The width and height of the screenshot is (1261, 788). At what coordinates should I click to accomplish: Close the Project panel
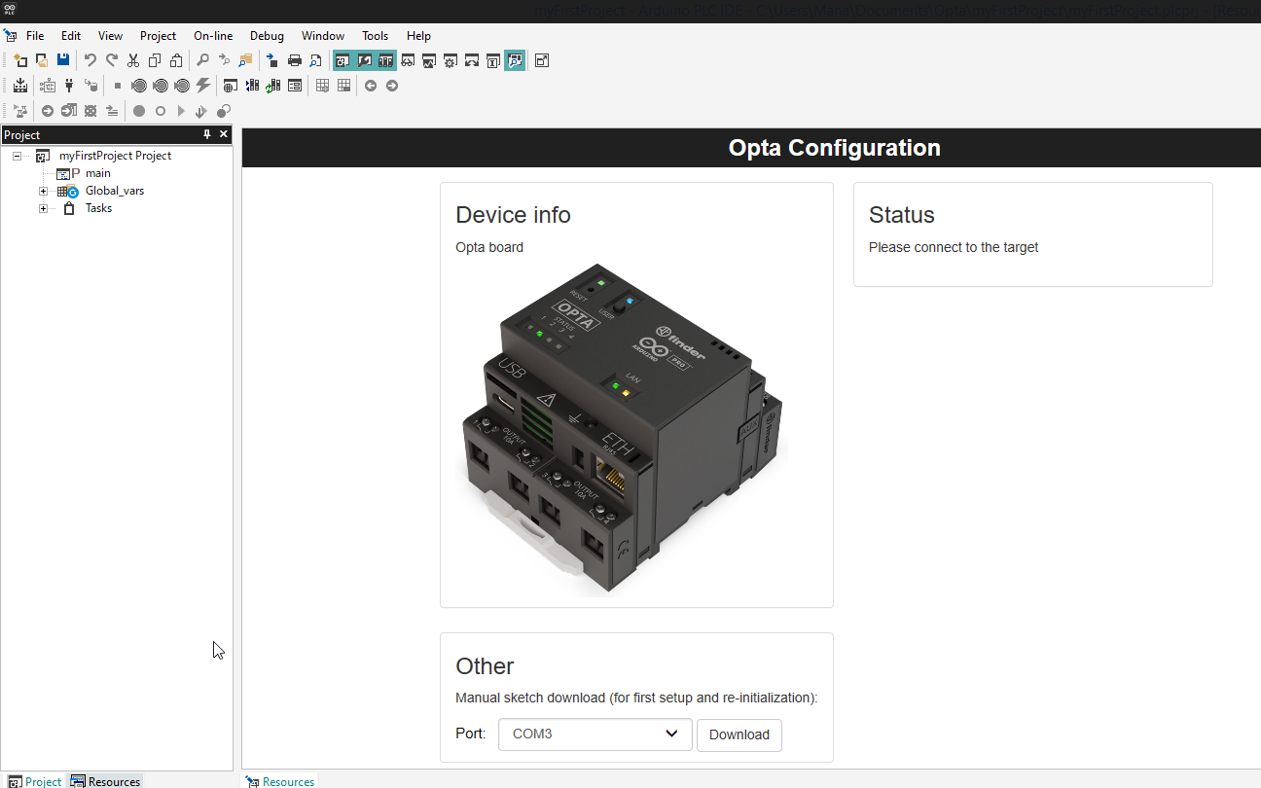pos(224,134)
